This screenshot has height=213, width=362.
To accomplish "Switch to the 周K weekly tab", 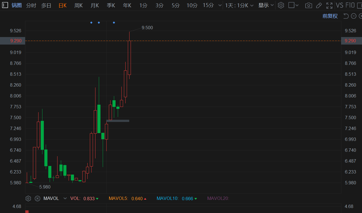I will [78, 5].
